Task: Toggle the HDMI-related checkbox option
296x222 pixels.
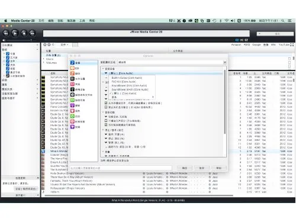Action: [106, 107]
